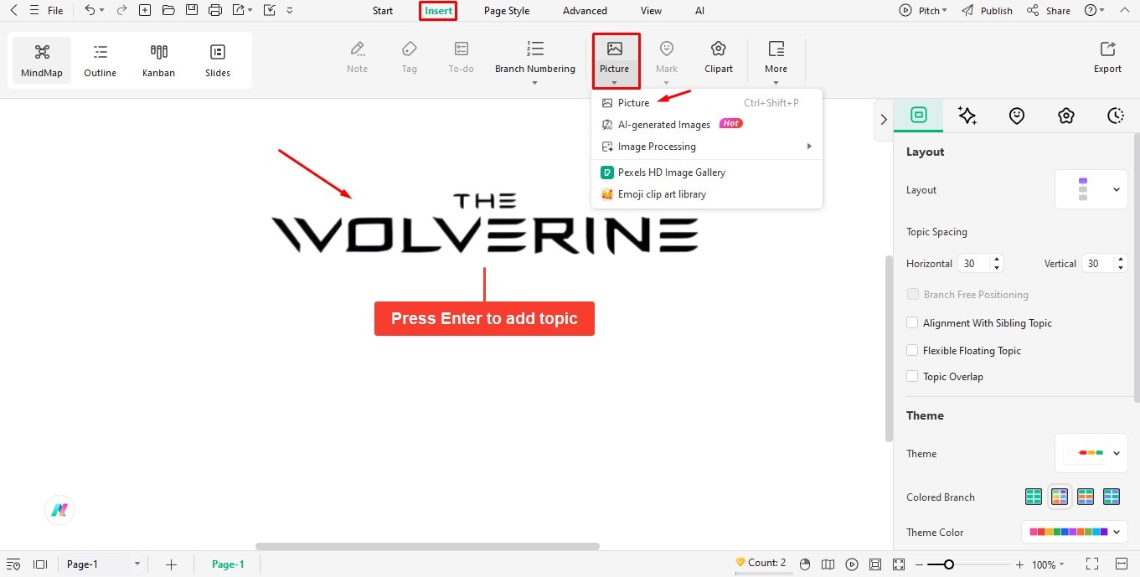This screenshot has width=1140, height=577.
Task: Save using the floppy disk icon
Action: pos(192,11)
